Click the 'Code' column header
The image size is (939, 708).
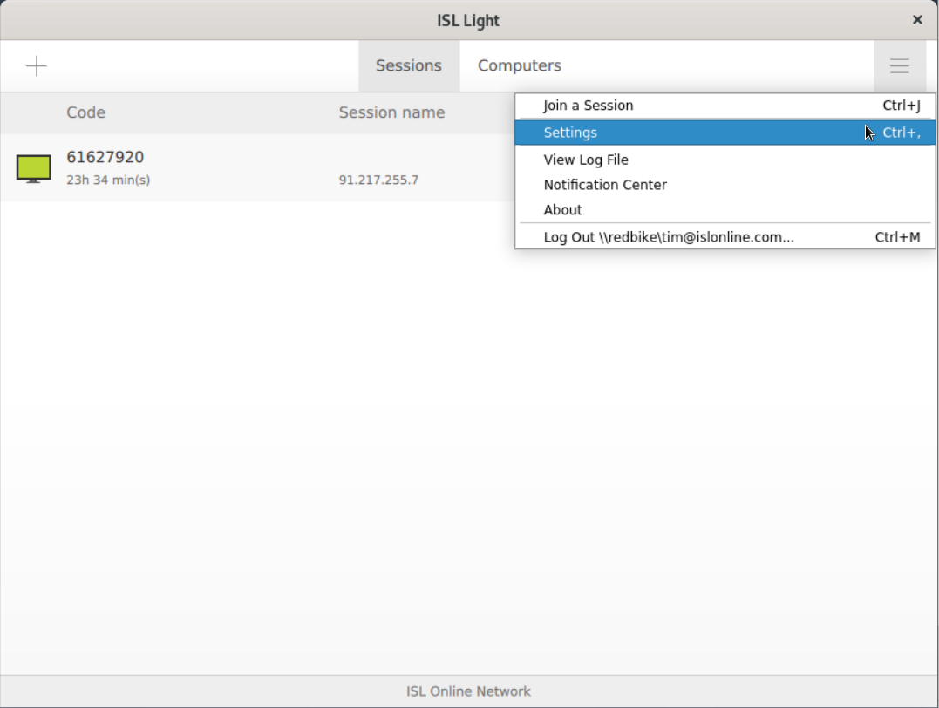[x=86, y=112]
